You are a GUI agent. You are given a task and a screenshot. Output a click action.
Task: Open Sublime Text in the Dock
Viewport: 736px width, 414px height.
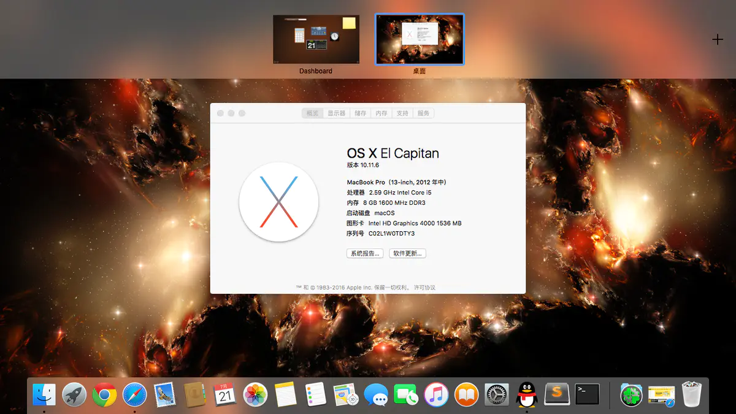[x=557, y=393]
